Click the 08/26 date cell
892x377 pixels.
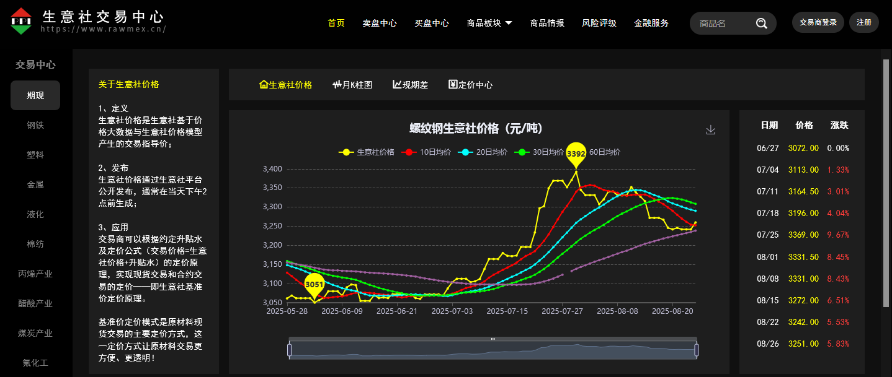pos(768,344)
